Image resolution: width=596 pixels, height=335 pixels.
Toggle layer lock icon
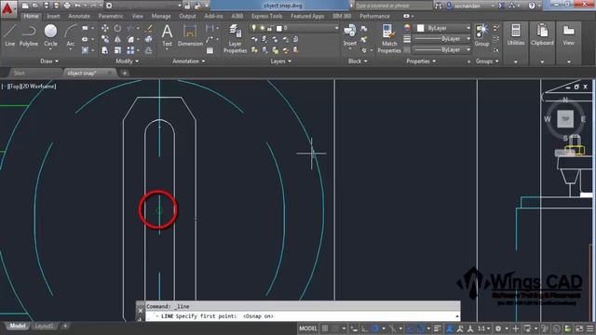(269, 28)
